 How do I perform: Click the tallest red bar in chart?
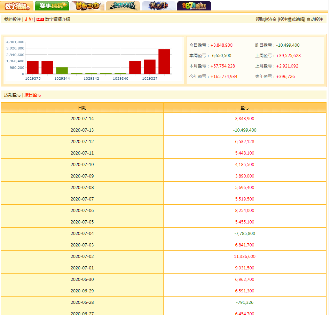click(164, 62)
